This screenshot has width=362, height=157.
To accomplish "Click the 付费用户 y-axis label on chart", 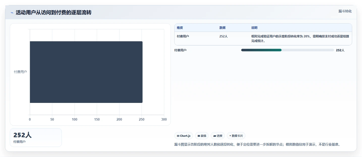I will click(x=20, y=72).
